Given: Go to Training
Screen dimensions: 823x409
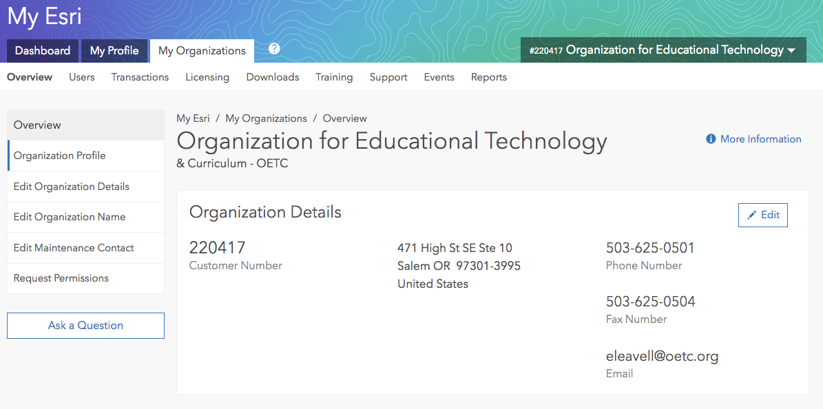Looking at the screenshot, I should tap(334, 77).
